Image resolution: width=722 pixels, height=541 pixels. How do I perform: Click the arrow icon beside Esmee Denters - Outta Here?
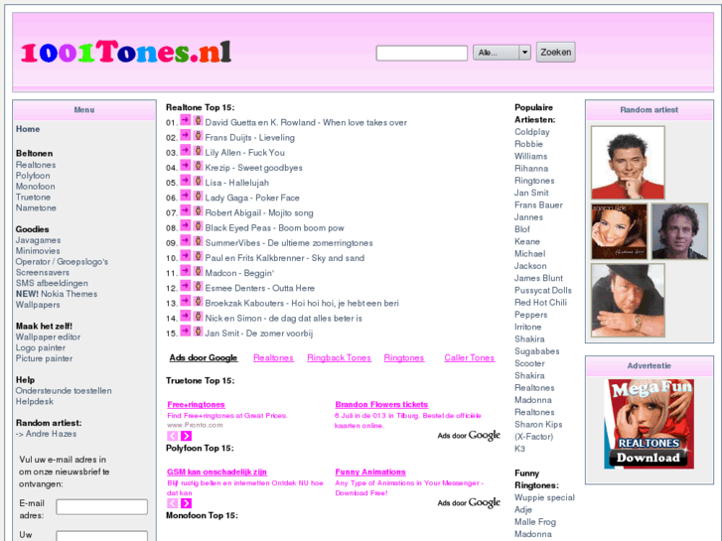pyautogui.click(x=185, y=286)
